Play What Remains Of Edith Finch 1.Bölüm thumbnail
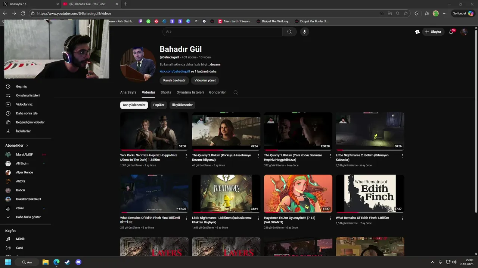Viewport: 478px width, 268px height. tap(370, 194)
